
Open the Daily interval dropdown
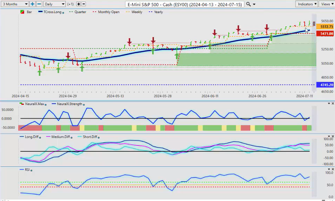(54, 4)
